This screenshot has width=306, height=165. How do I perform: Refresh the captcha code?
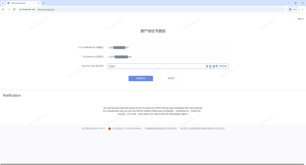[x=223, y=66]
